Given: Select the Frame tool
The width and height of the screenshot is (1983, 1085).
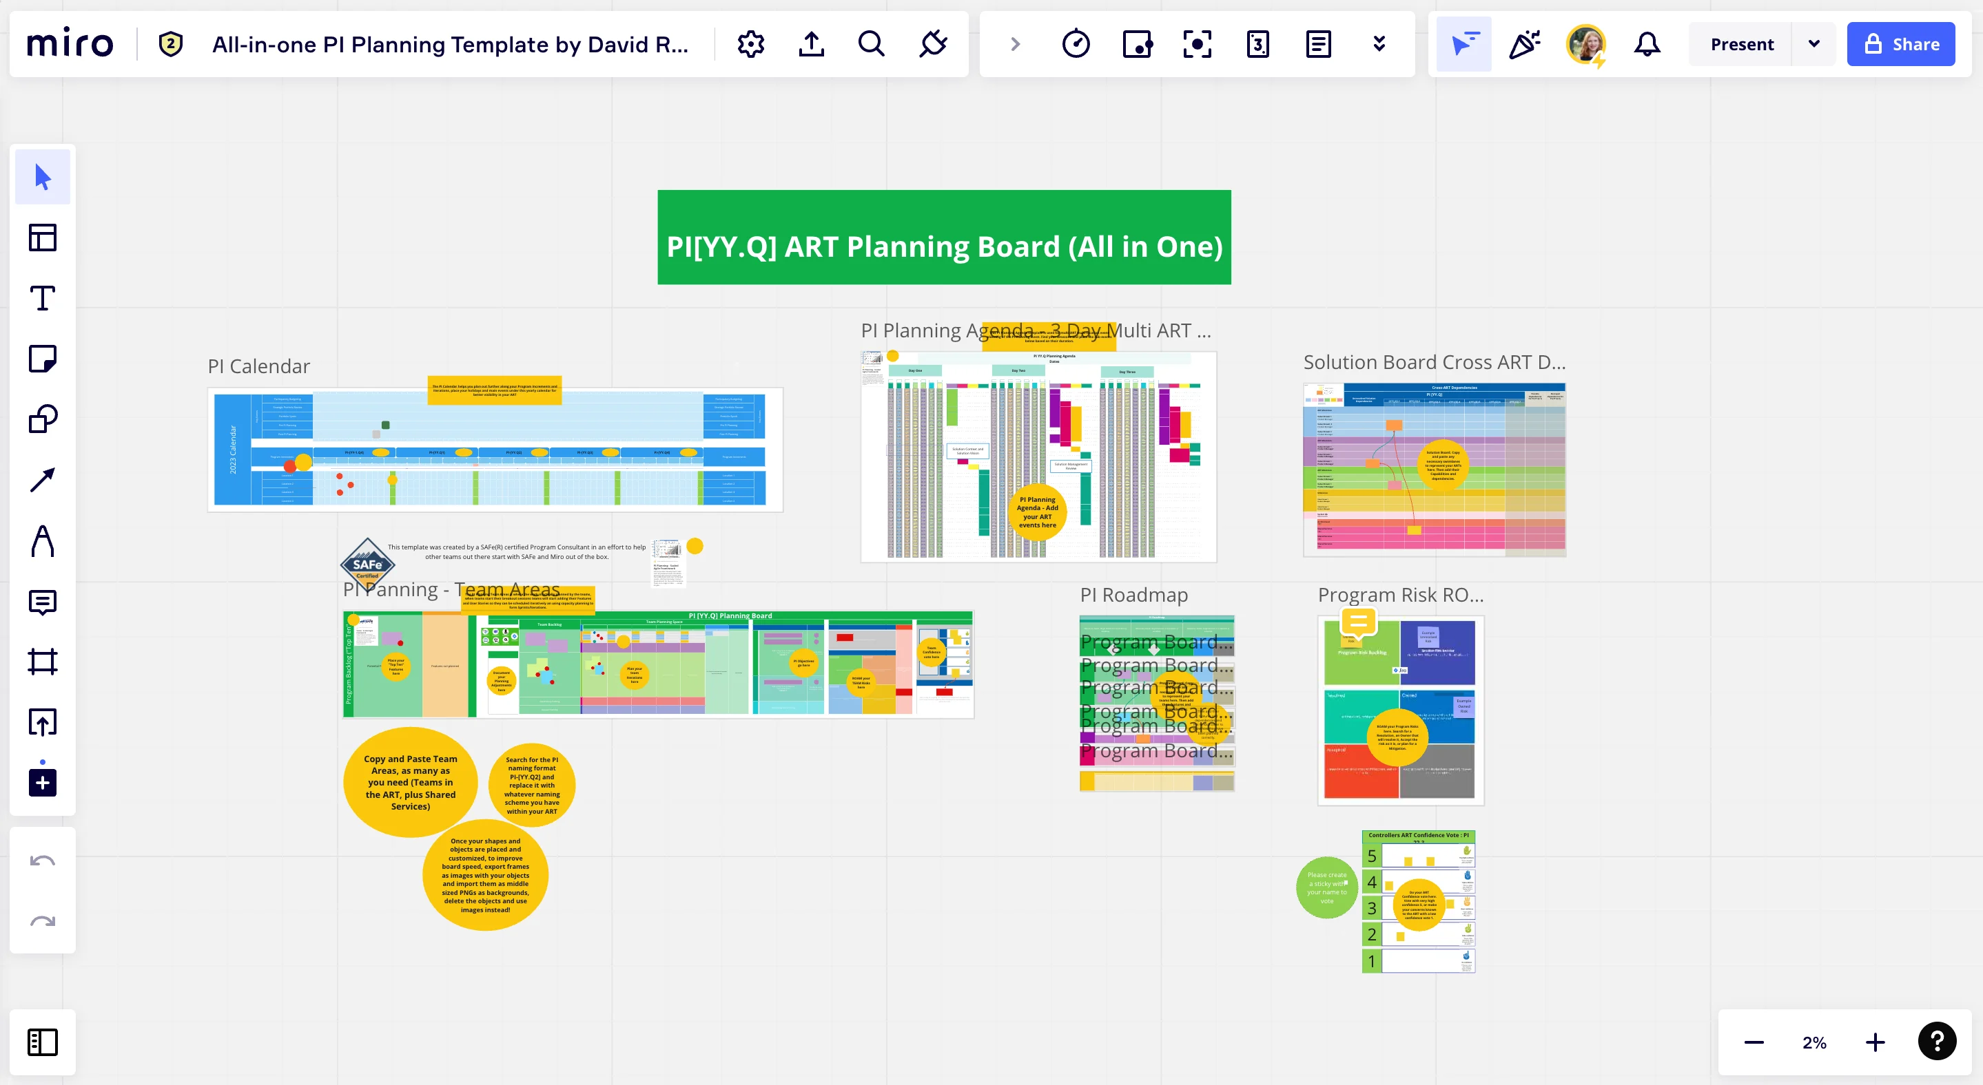Looking at the screenshot, I should (42, 662).
